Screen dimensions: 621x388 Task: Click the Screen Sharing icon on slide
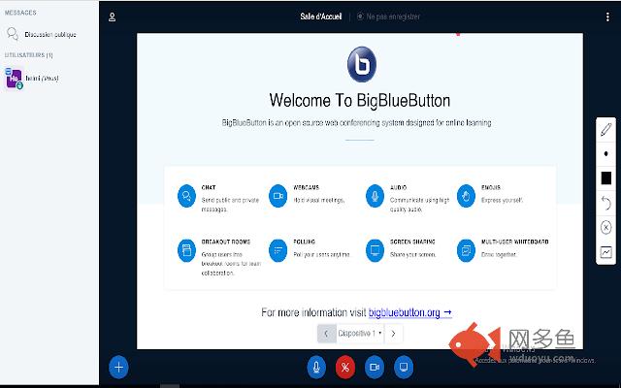[x=375, y=250]
